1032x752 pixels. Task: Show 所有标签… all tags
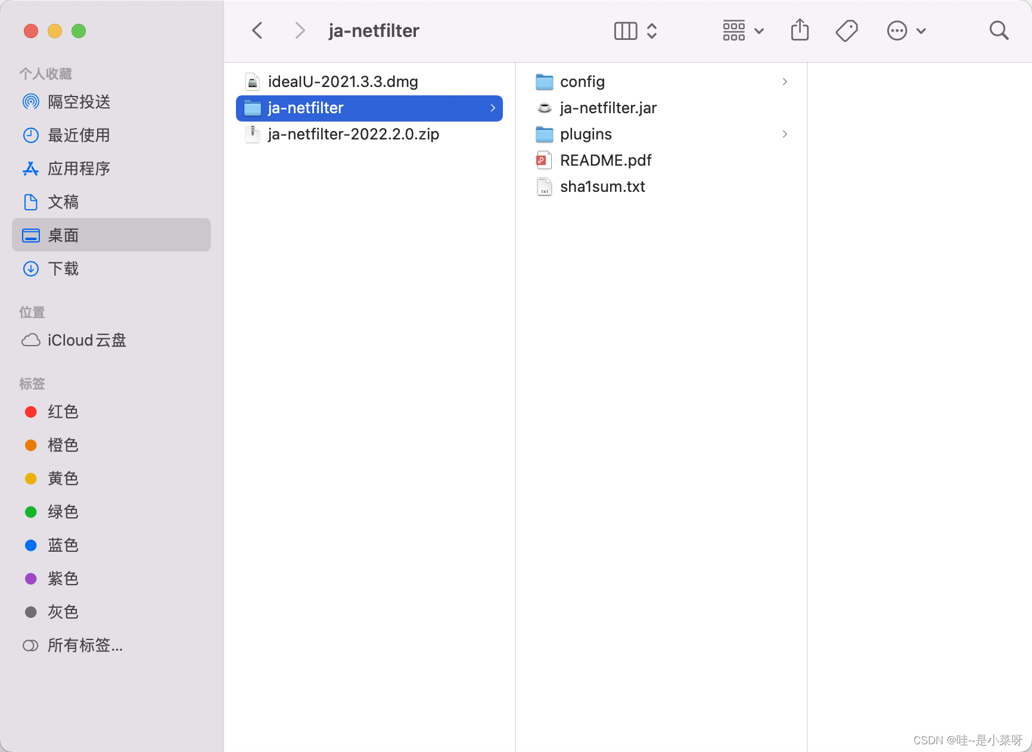click(x=111, y=645)
